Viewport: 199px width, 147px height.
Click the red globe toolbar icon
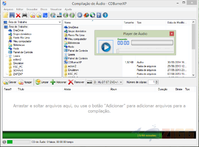point(86,15)
